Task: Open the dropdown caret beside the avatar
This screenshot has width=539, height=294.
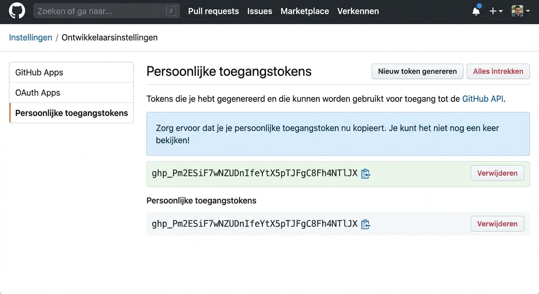Action: (529, 11)
